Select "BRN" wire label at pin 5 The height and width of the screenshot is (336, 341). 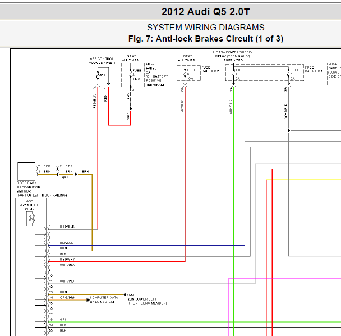tap(63, 248)
